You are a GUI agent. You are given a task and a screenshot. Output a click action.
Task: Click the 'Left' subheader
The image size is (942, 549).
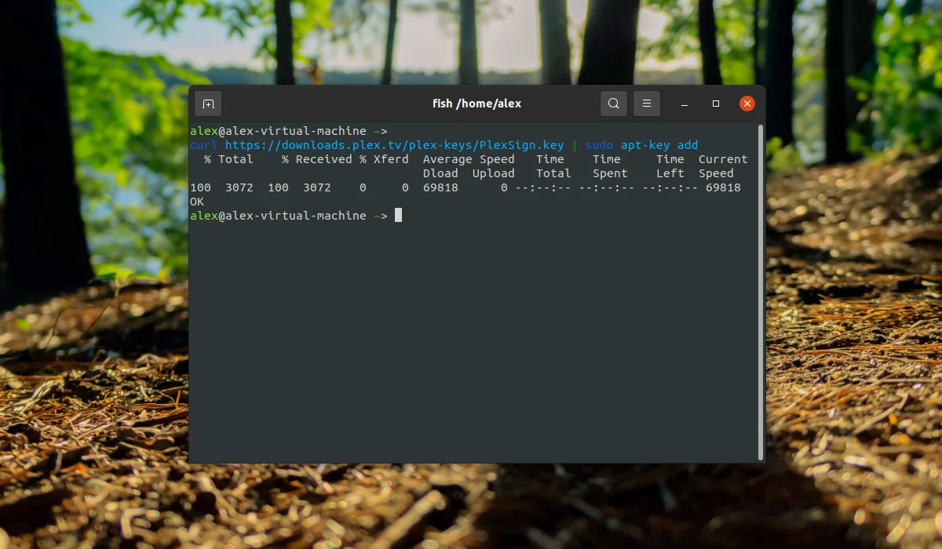670,173
